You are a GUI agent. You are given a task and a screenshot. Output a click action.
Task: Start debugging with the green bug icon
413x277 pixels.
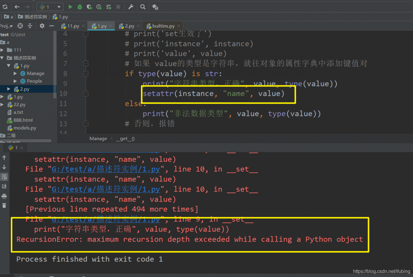click(80, 7)
